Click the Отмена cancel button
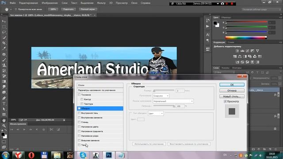283x159 pixels. tap(232, 91)
